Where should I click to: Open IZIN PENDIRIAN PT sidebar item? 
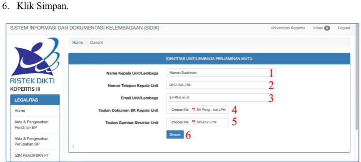coord(35,156)
